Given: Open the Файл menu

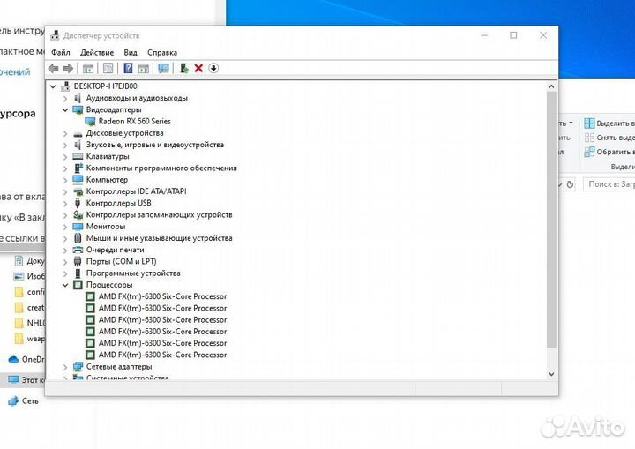Looking at the screenshot, I should (60, 52).
